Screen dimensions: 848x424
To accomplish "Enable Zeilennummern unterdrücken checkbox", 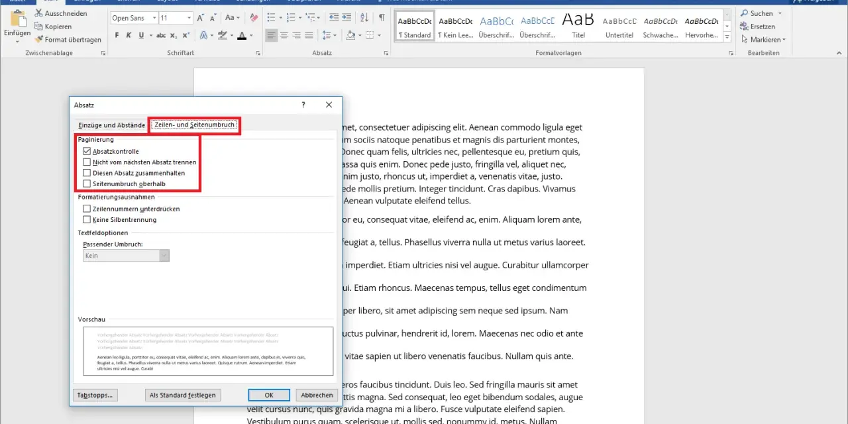I will tap(87, 209).
